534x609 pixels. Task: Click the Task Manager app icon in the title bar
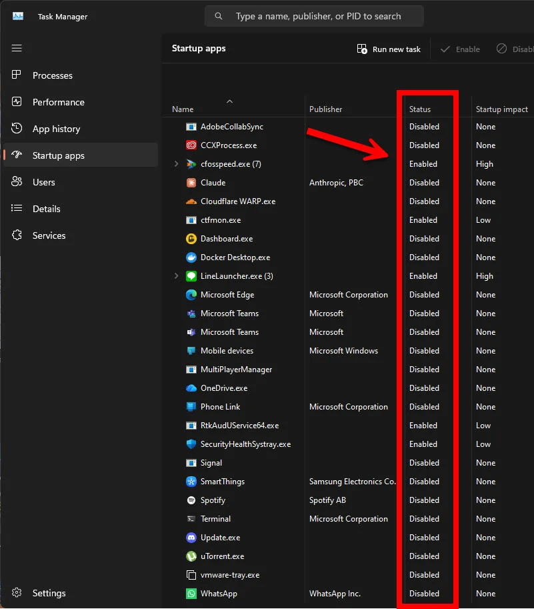18,16
